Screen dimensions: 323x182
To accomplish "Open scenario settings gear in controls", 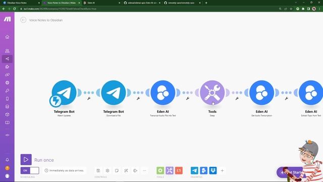I will click(107, 170).
